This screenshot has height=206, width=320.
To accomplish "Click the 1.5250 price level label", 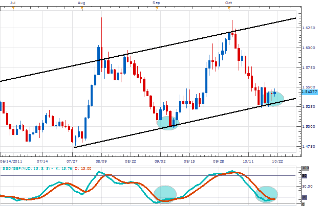I will [309, 106].
